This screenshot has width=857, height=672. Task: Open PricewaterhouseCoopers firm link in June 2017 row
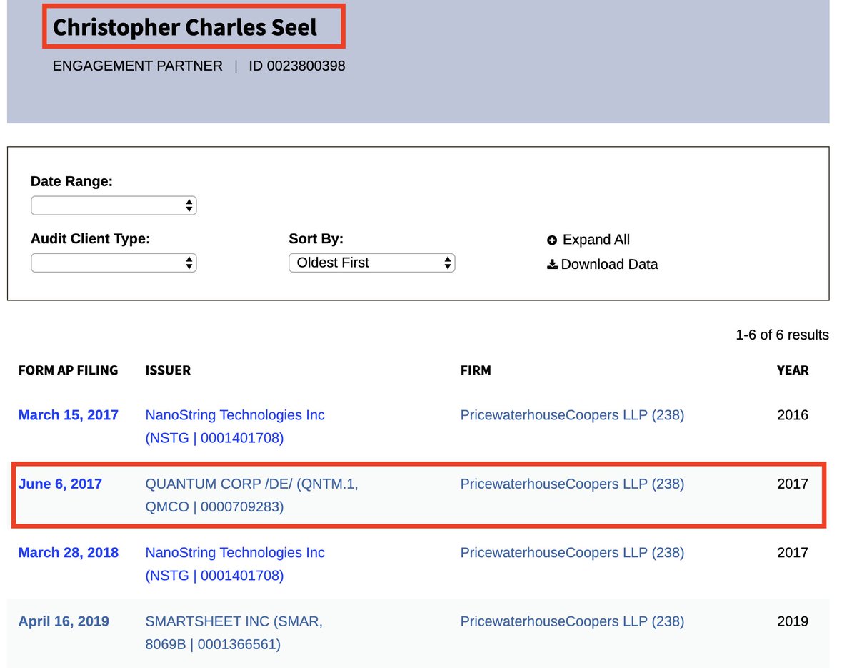click(572, 484)
